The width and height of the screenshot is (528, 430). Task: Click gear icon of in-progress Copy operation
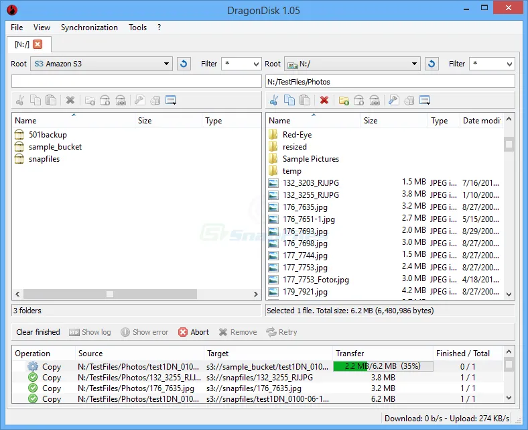(x=33, y=366)
